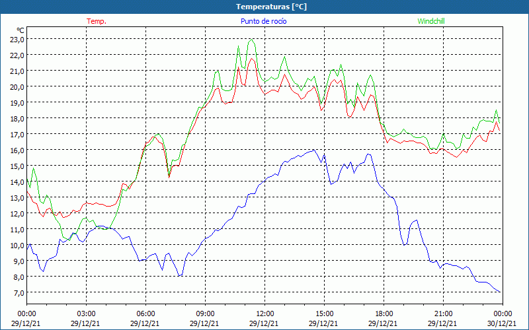Click the 21:00 time label on x-axis
Image resolution: width=529 pixels, height=330 pixels.
443,313
